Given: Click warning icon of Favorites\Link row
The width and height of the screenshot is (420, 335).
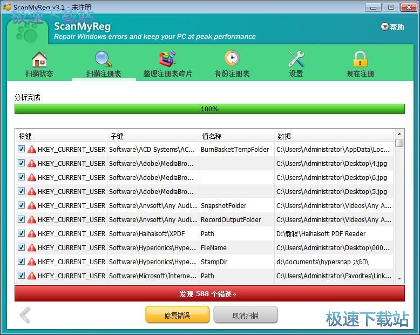Looking at the screenshot, I should tap(32, 276).
